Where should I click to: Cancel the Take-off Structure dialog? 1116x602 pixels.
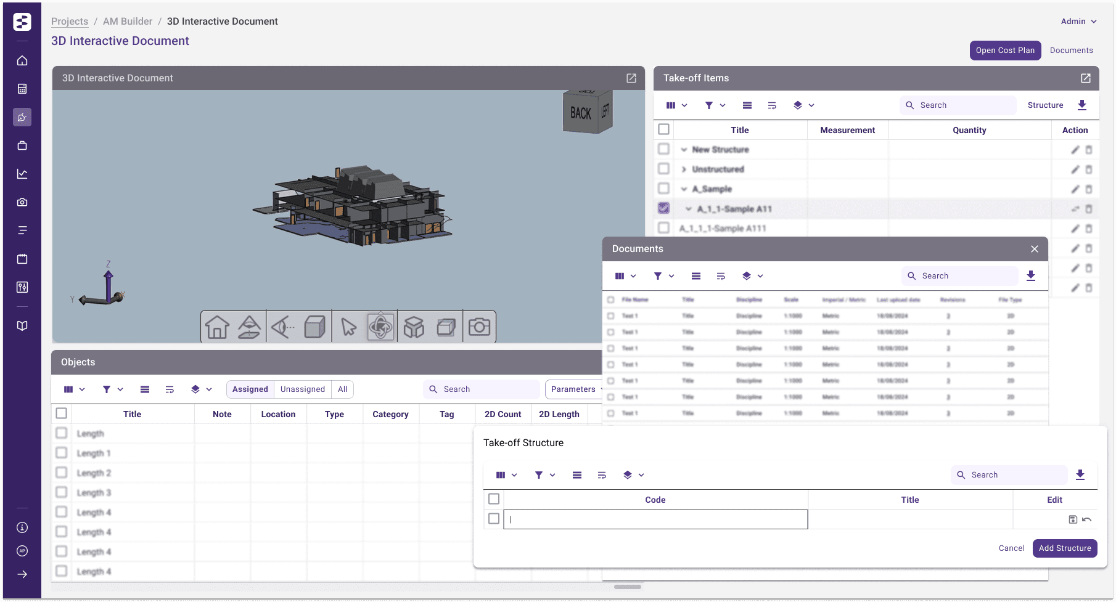(1011, 548)
